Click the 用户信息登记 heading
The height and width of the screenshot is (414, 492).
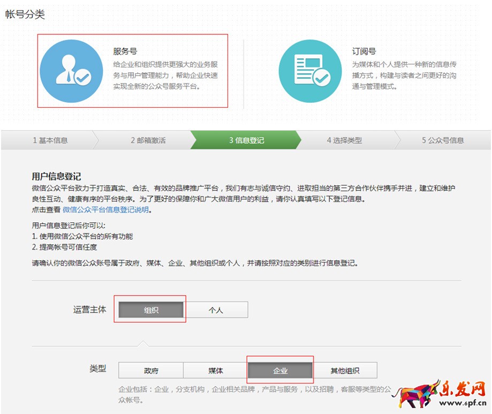click(x=56, y=176)
